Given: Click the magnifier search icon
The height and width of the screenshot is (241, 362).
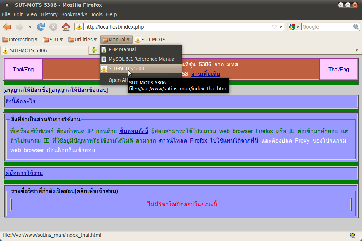Looking at the screenshot, I should coord(356,27).
